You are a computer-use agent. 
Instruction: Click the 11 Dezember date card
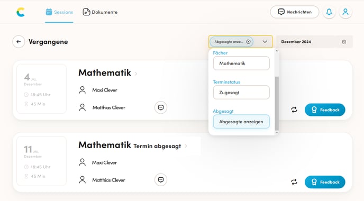pyautogui.click(x=42, y=161)
